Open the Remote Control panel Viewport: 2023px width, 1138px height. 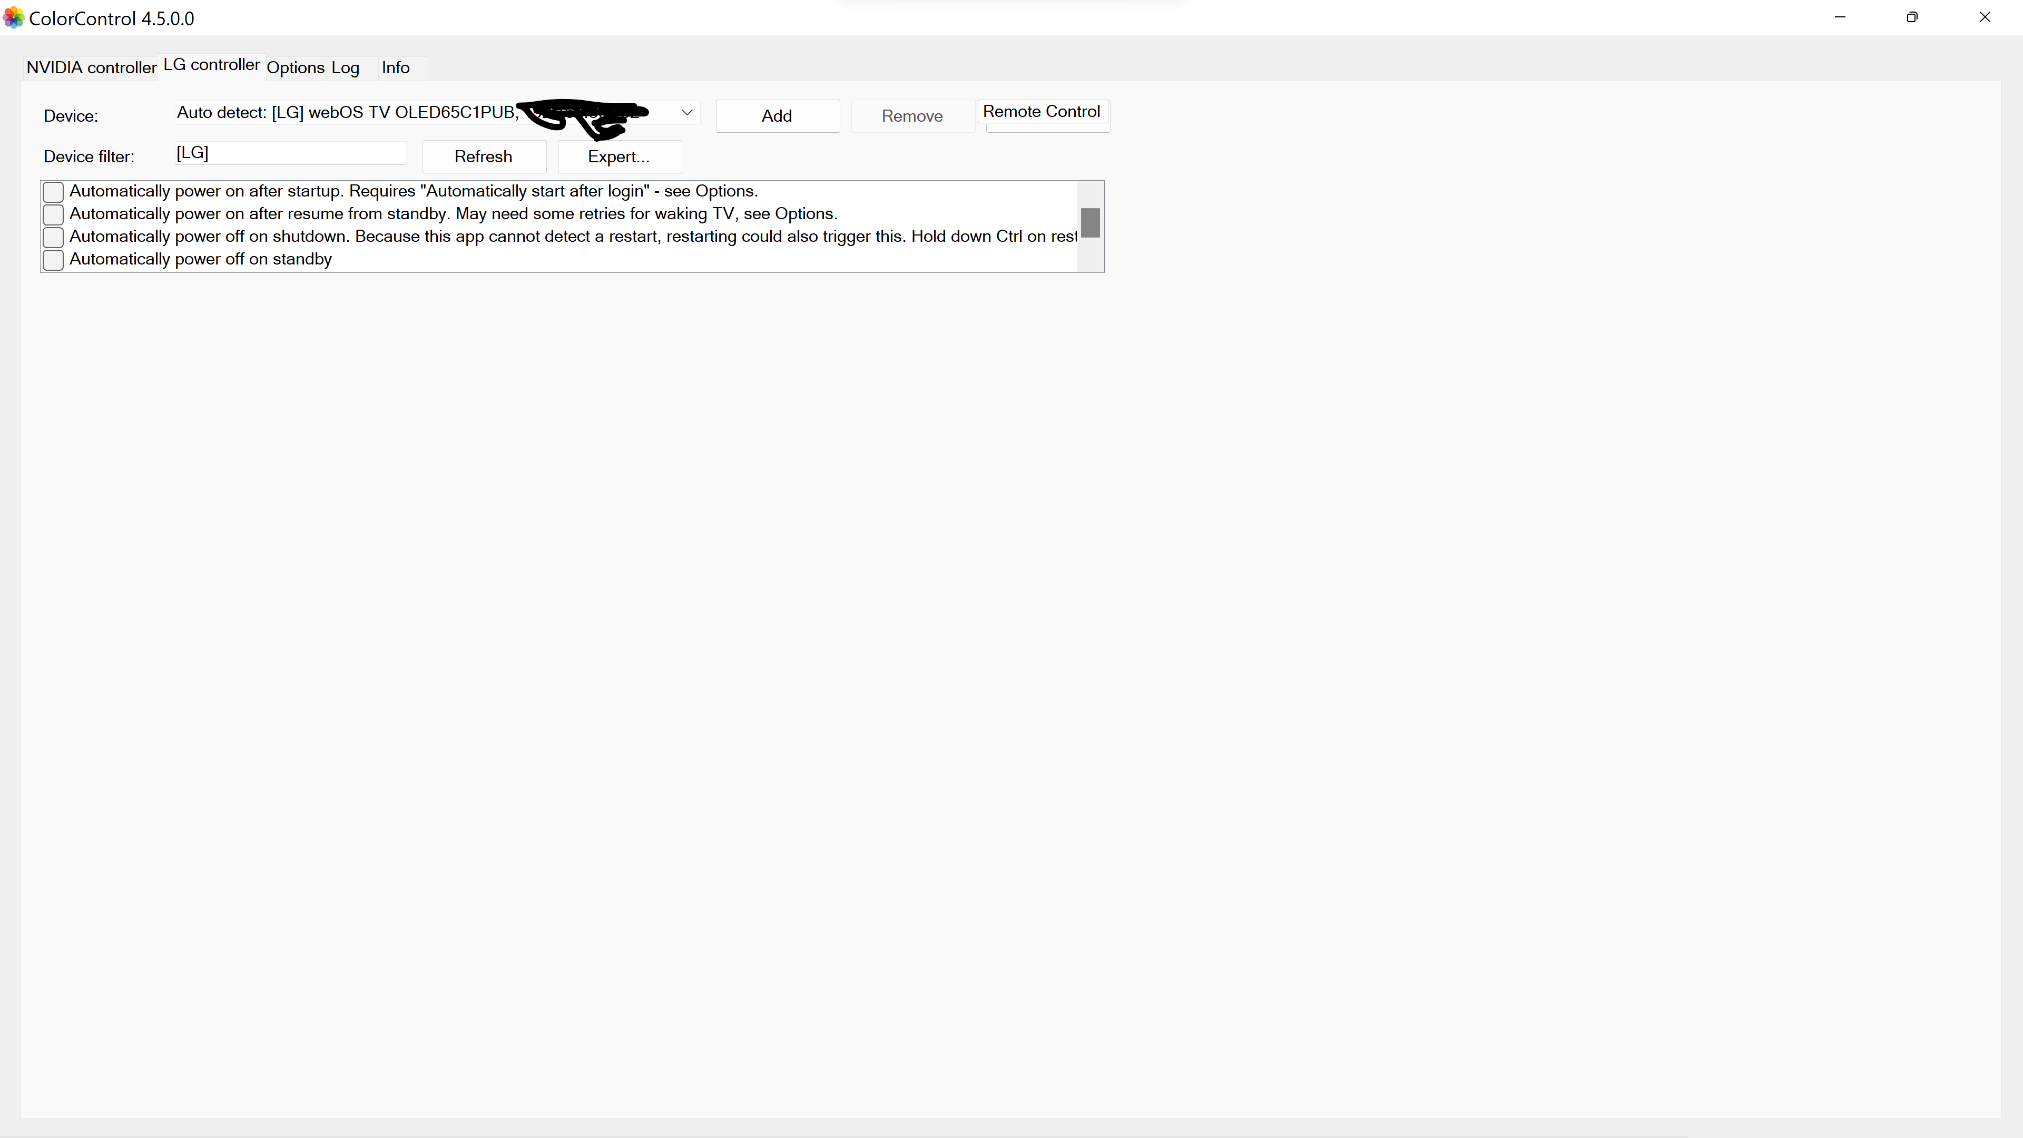coord(1042,112)
